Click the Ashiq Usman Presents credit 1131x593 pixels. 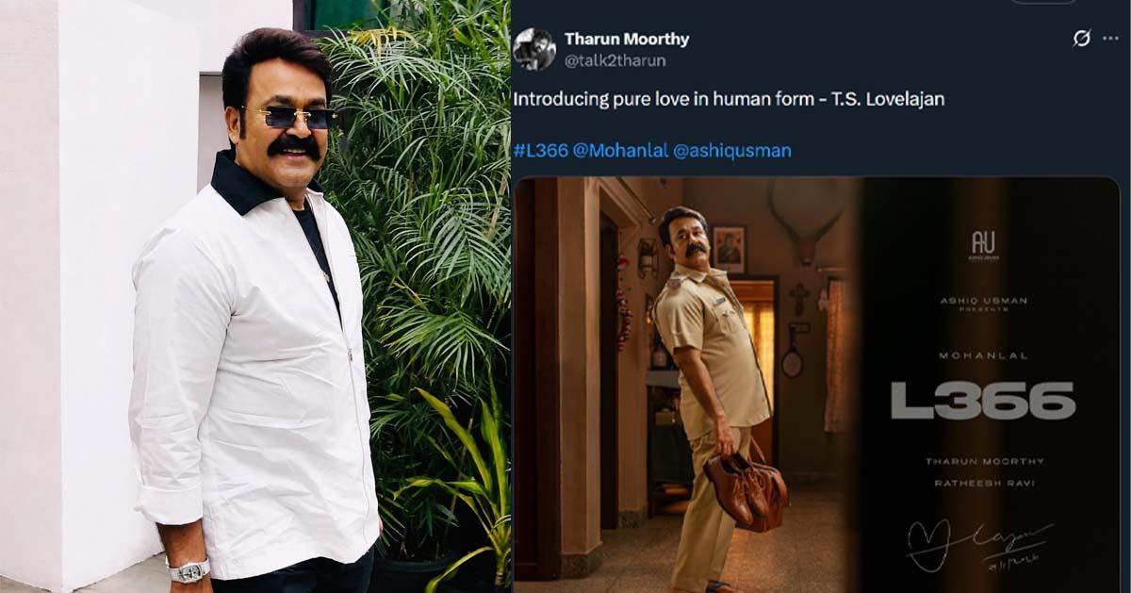pos(983,305)
